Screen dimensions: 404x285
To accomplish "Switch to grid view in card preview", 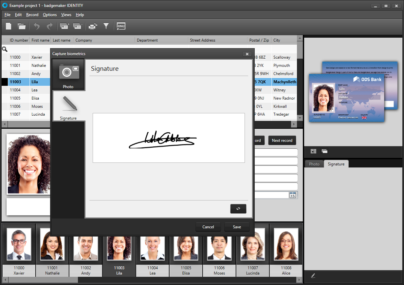I will tap(314, 151).
